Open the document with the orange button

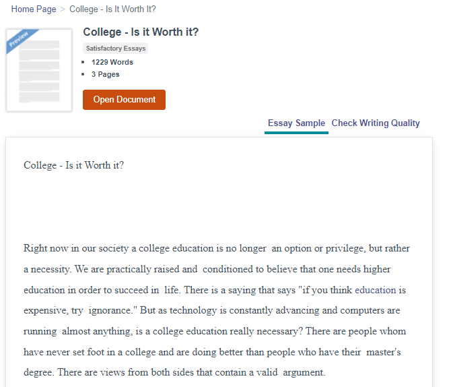124,100
